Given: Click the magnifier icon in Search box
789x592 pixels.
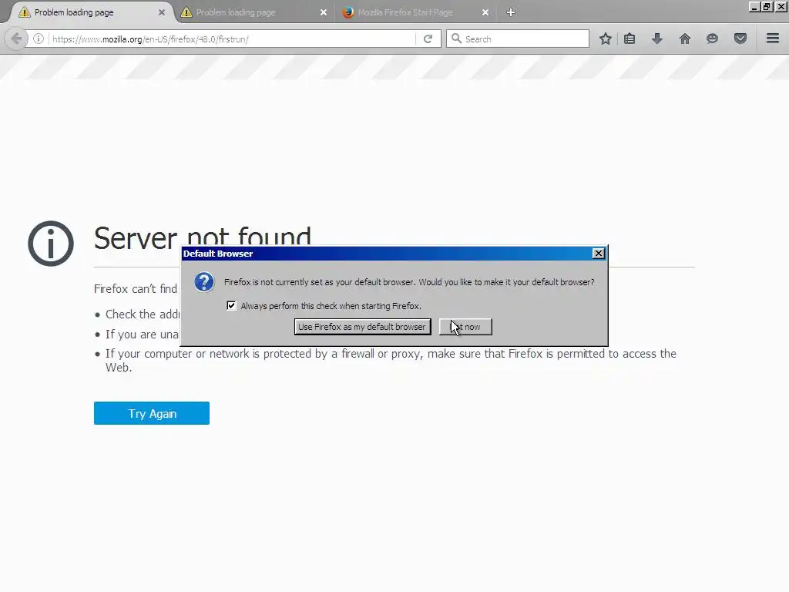Looking at the screenshot, I should [x=456, y=39].
